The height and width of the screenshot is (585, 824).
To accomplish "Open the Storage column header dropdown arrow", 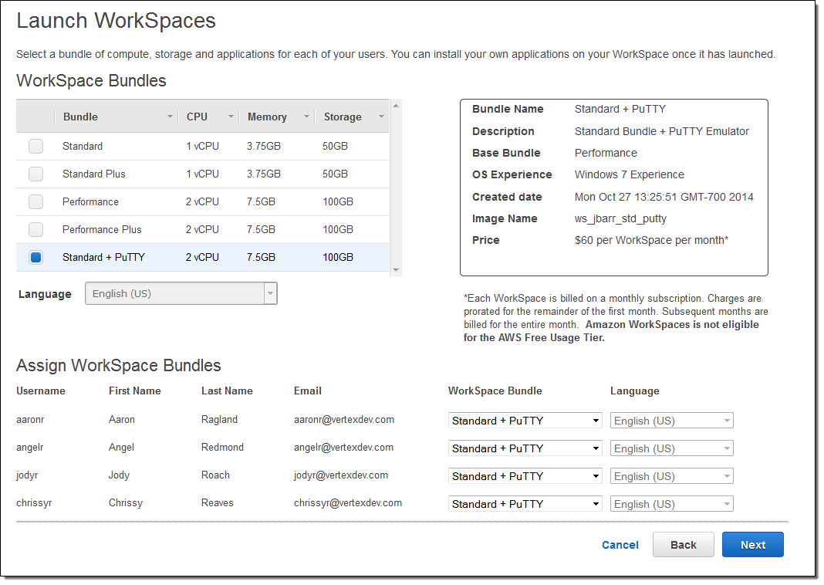I will [381, 117].
